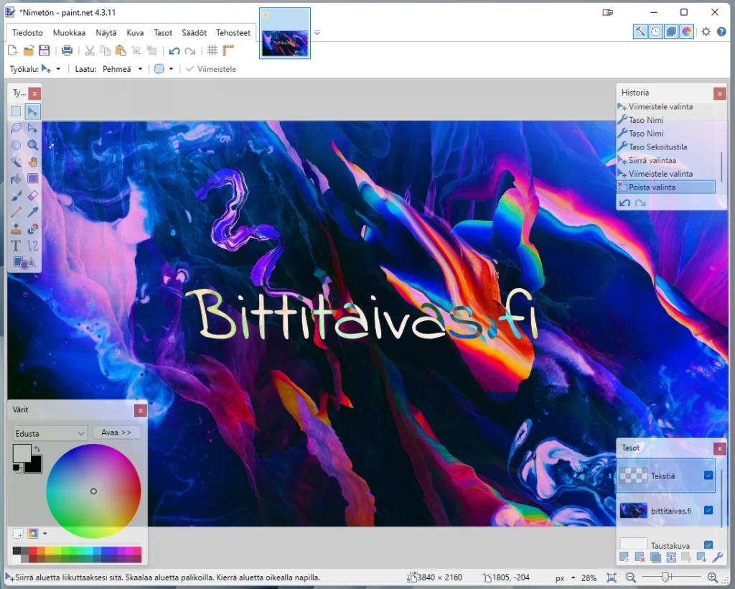Image resolution: width=735 pixels, height=589 pixels.
Task: Click inside the color wheel
Action: pos(93,491)
